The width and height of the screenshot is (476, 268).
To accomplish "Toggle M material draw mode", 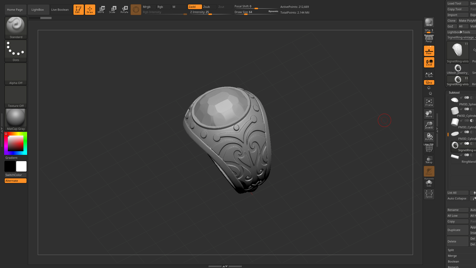I will tap(179, 7).
